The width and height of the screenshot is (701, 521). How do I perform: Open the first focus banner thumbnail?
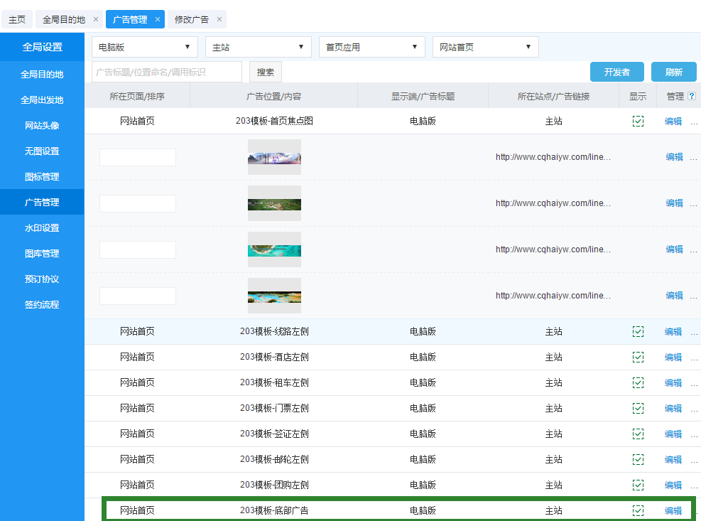pyautogui.click(x=274, y=157)
